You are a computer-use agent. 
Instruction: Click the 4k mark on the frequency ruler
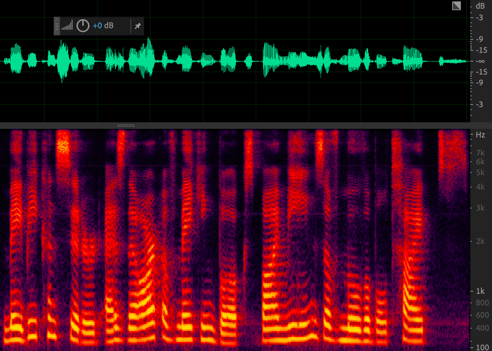(x=480, y=187)
